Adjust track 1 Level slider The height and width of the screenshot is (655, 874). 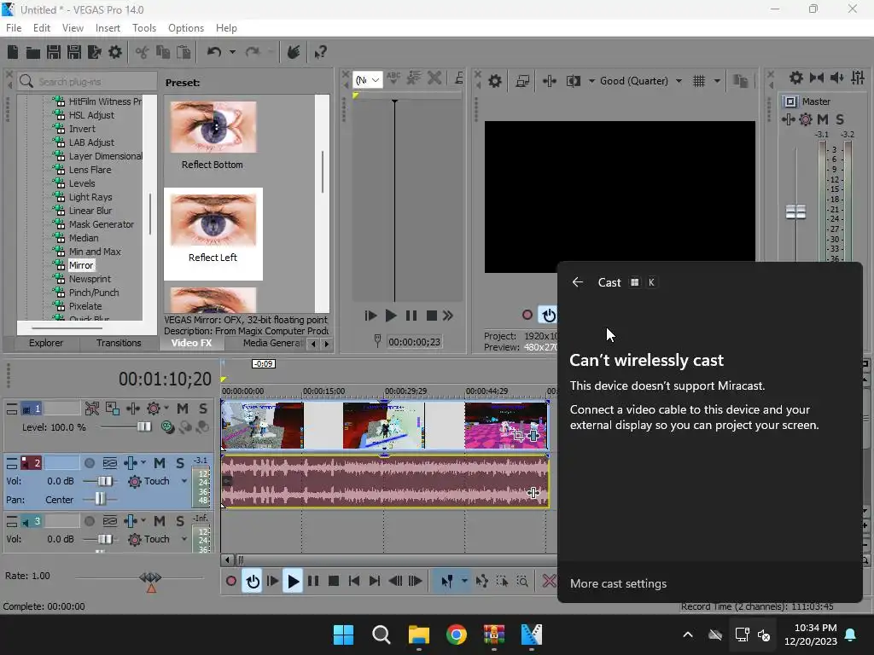(143, 426)
